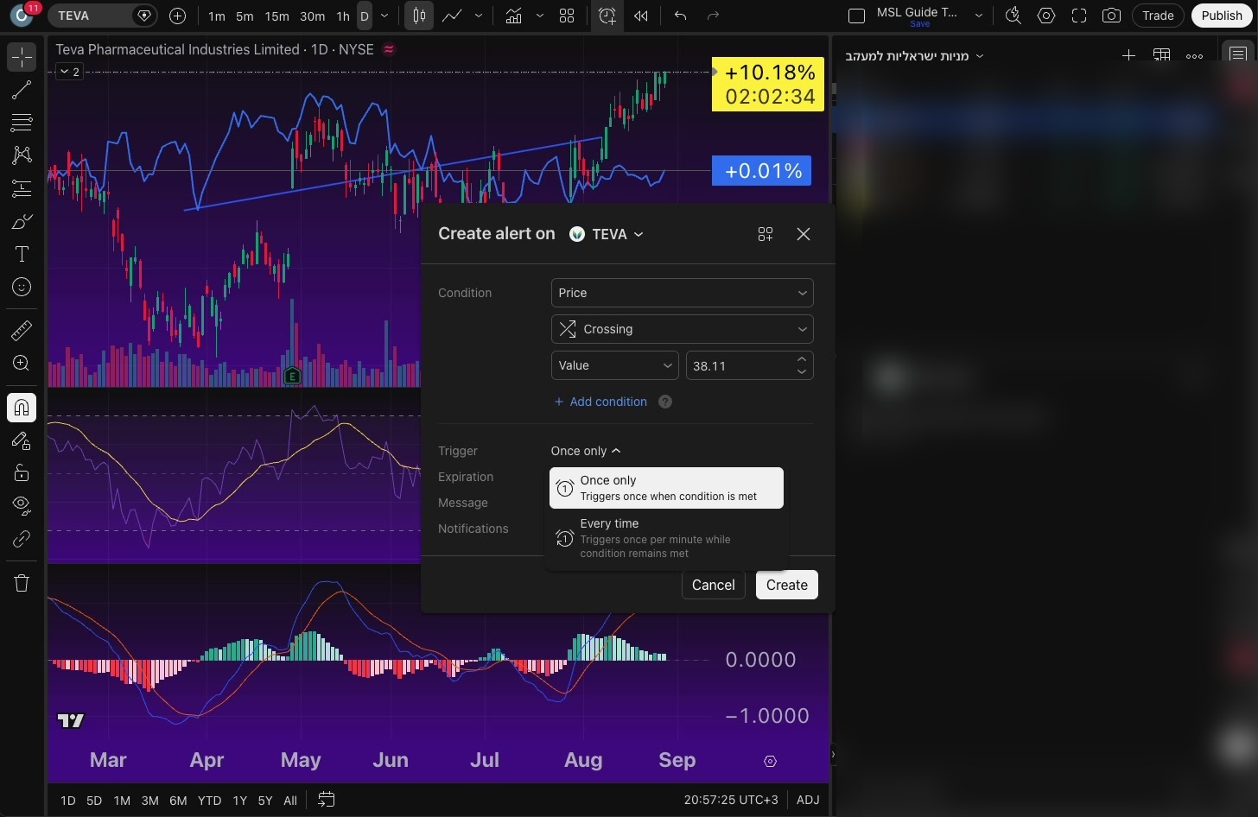
Task: Open forecasting and measurement tools
Action: pos(22,188)
